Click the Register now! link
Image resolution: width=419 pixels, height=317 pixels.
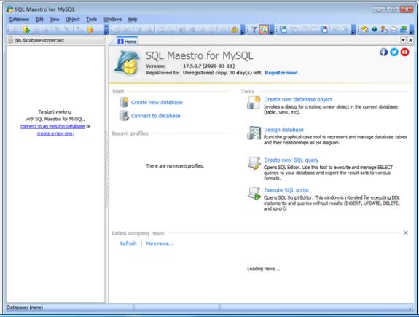(x=281, y=73)
